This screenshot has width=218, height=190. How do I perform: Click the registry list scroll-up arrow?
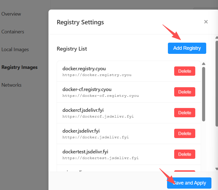point(203,64)
